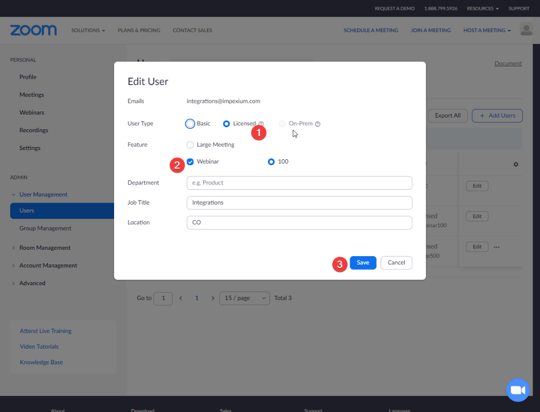This screenshot has height=412, width=540.
Task: Click Request a Demo link
Action: coord(394,9)
